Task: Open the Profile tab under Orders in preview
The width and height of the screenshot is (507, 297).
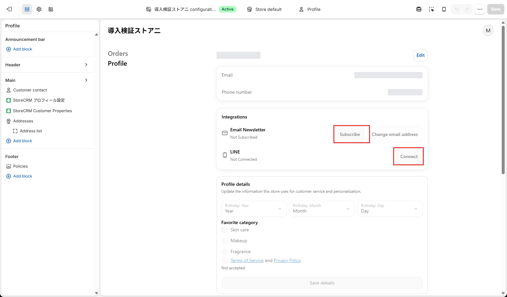Action: tap(118, 63)
